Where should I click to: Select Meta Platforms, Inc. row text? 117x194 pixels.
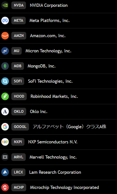pos(49,20)
